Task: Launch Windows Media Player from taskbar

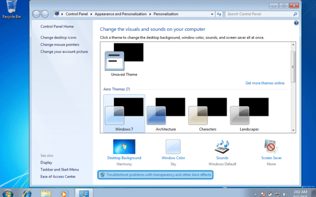Action: click(64, 193)
